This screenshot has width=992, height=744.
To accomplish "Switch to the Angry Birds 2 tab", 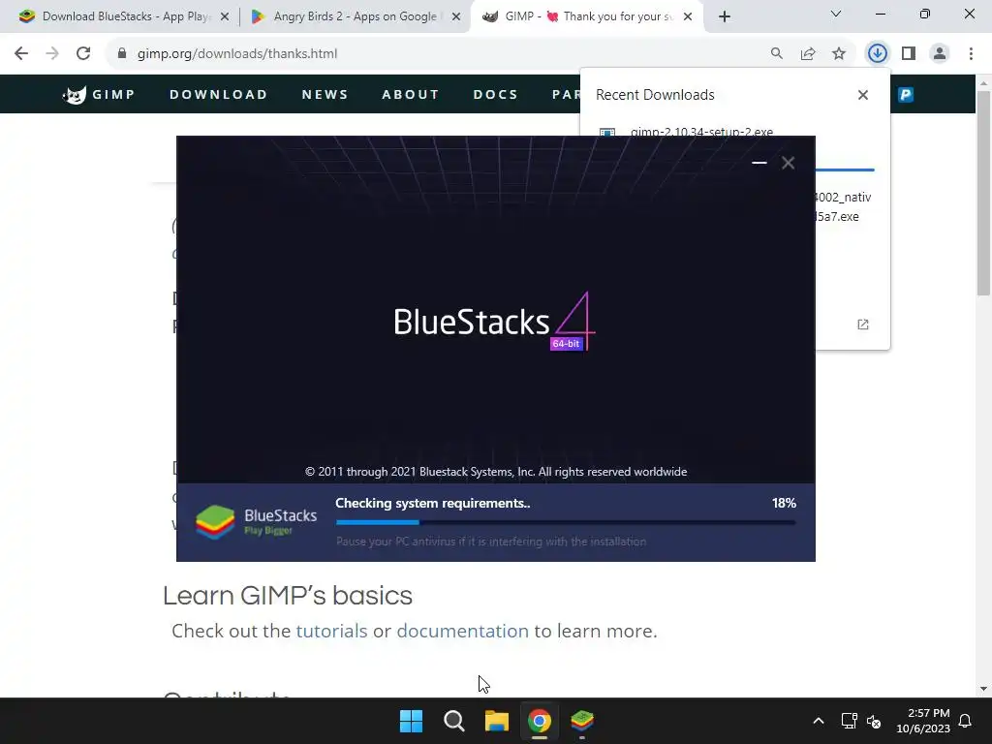I will (x=355, y=16).
